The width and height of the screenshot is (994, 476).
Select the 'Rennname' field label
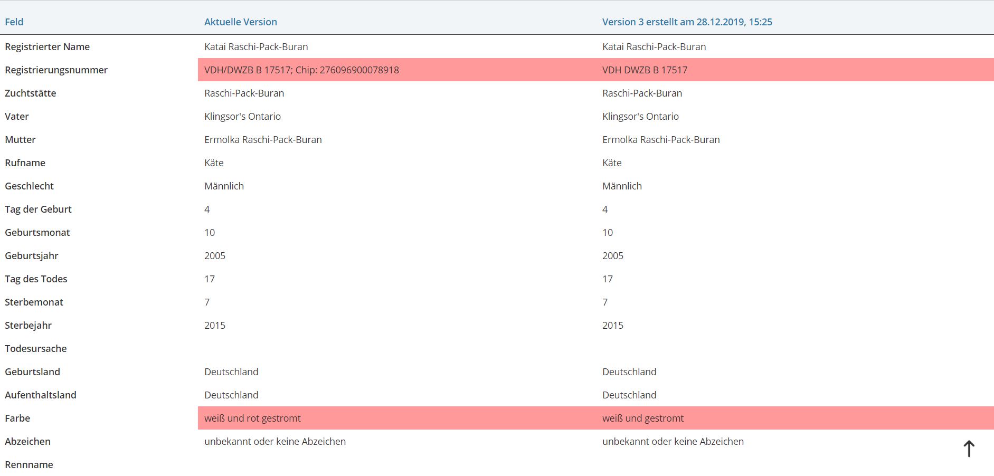pos(29,464)
